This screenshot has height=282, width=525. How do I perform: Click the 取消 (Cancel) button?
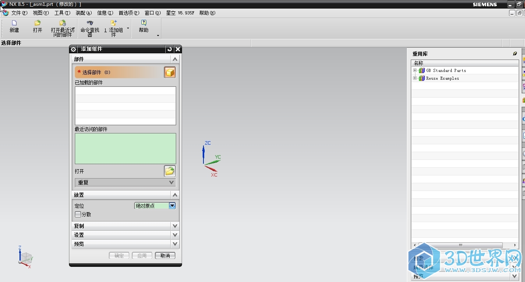pos(165,256)
